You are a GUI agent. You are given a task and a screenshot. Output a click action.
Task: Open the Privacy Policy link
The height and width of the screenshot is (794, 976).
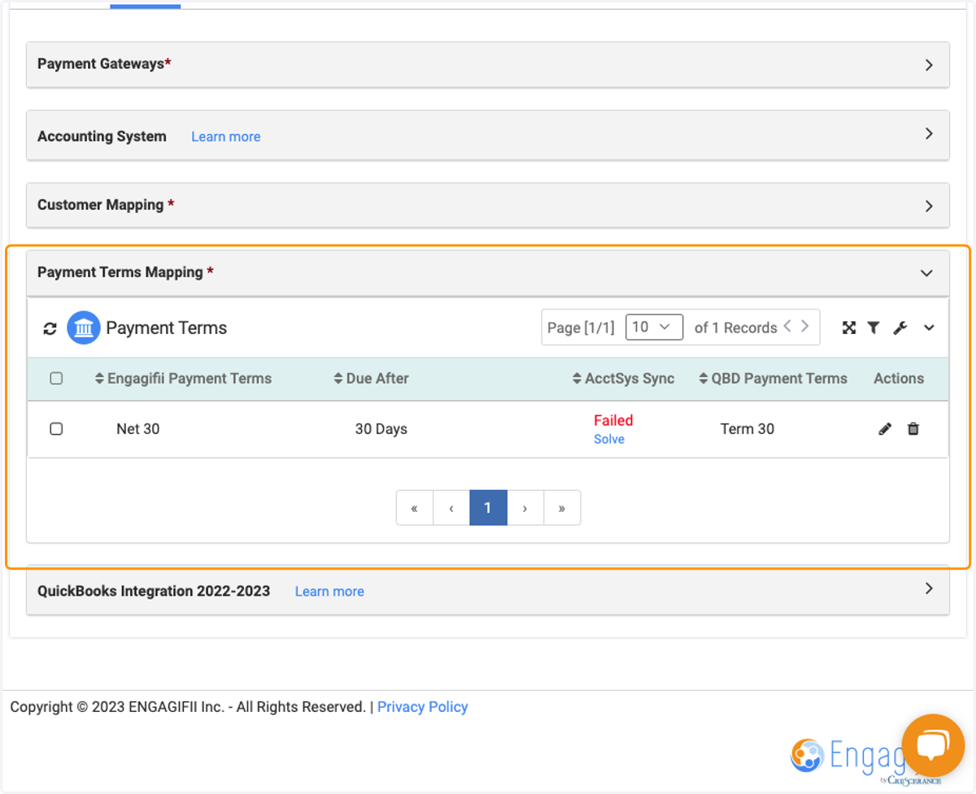(x=423, y=707)
